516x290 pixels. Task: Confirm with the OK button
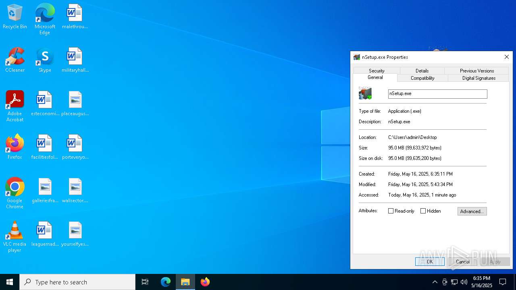click(x=430, y=262)
